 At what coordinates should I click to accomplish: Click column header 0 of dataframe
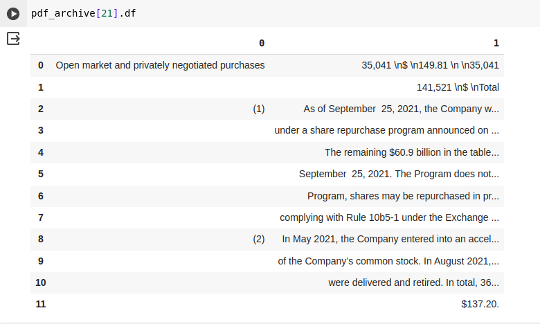coord(261,43)
